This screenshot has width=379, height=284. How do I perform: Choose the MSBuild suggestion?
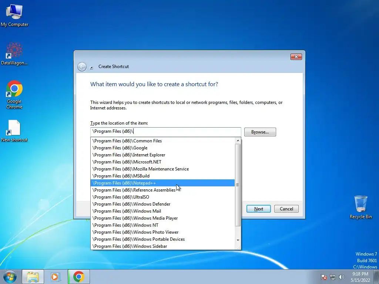pos(162,176)
